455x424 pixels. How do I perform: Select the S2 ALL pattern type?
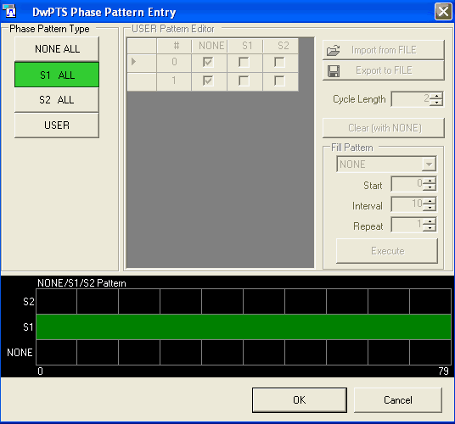[57, 100]
